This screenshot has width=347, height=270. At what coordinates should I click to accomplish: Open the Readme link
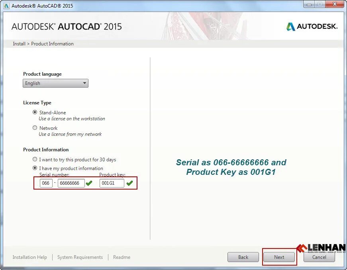click(122, 257)
